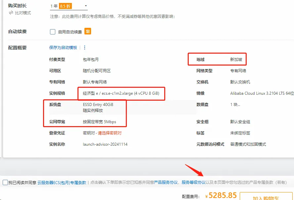Click the 8.5 折 discount tag
This screenshot has height=200, width=294.
coord(65,6)
